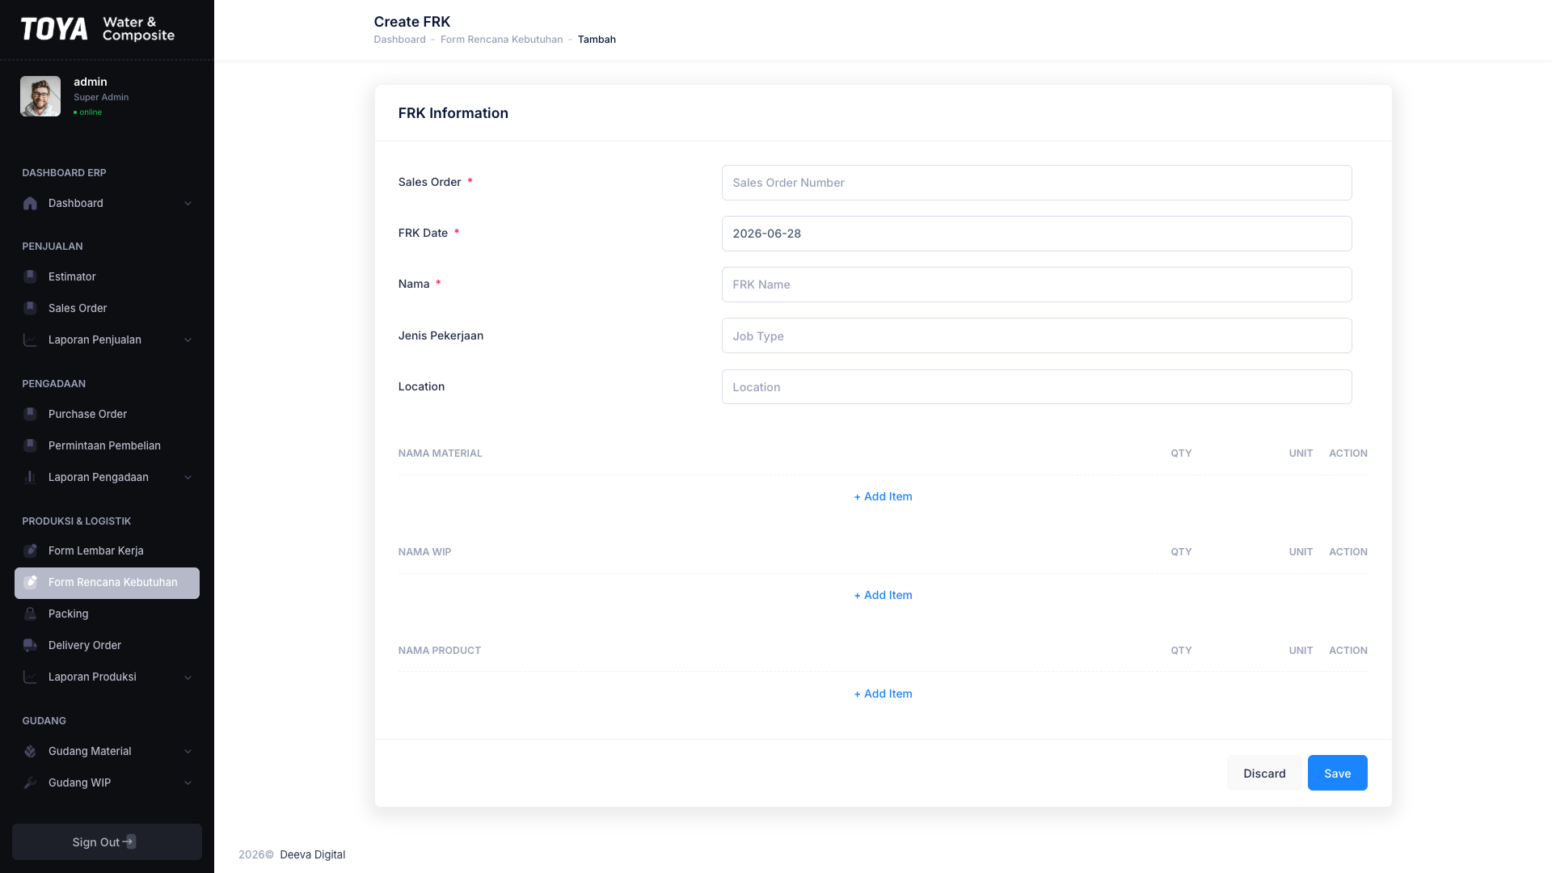Click the Laporan Pengadaan bar chart icon
The width and height of the screenshot is (1552, 873).
(x=30, y=477)
